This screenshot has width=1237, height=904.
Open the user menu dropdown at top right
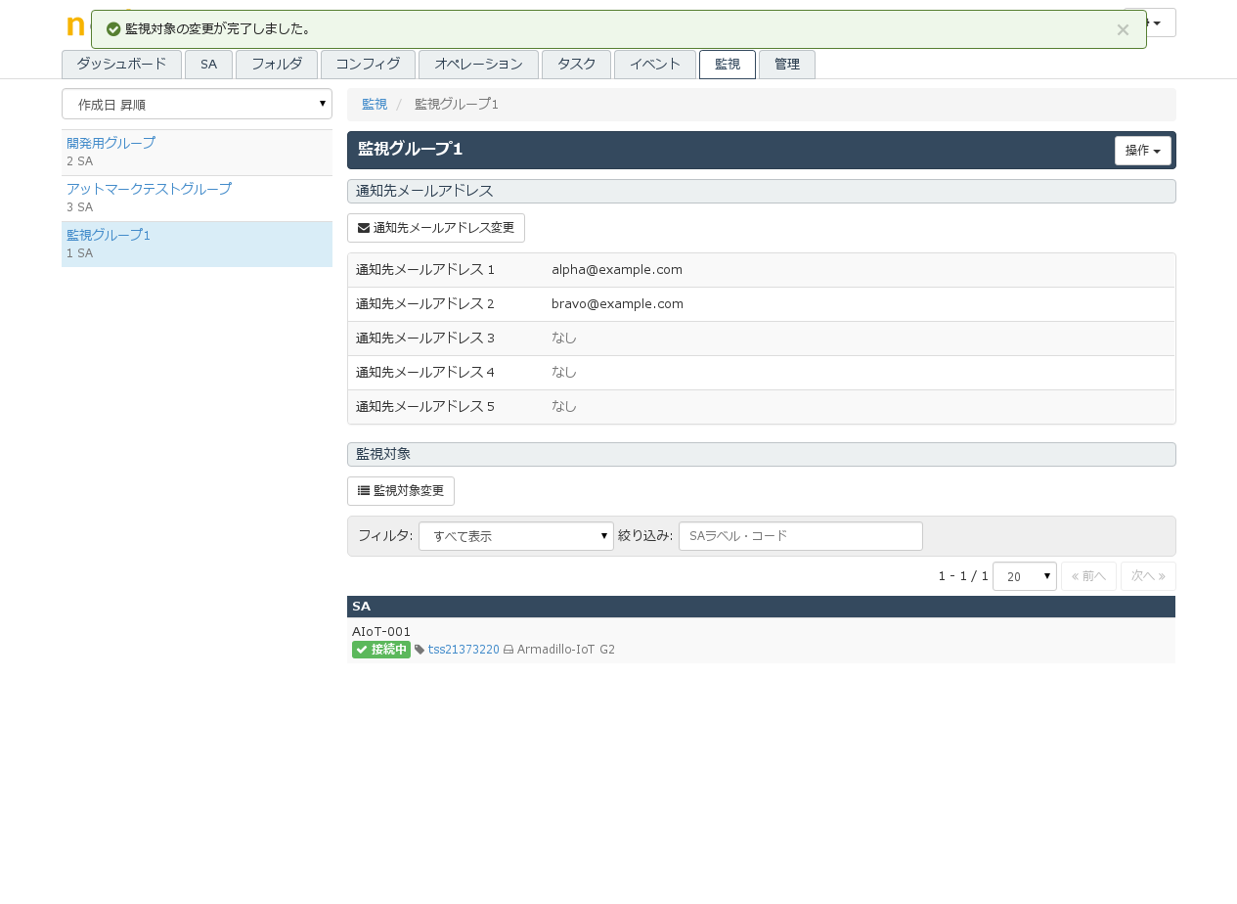click(x=1160, y=23)
